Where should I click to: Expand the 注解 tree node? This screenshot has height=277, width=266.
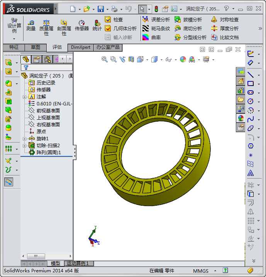(x=25, y=96)
